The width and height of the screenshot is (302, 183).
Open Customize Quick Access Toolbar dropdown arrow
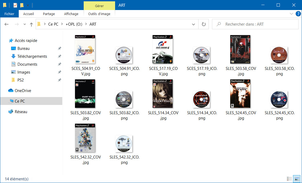[28, 6]
